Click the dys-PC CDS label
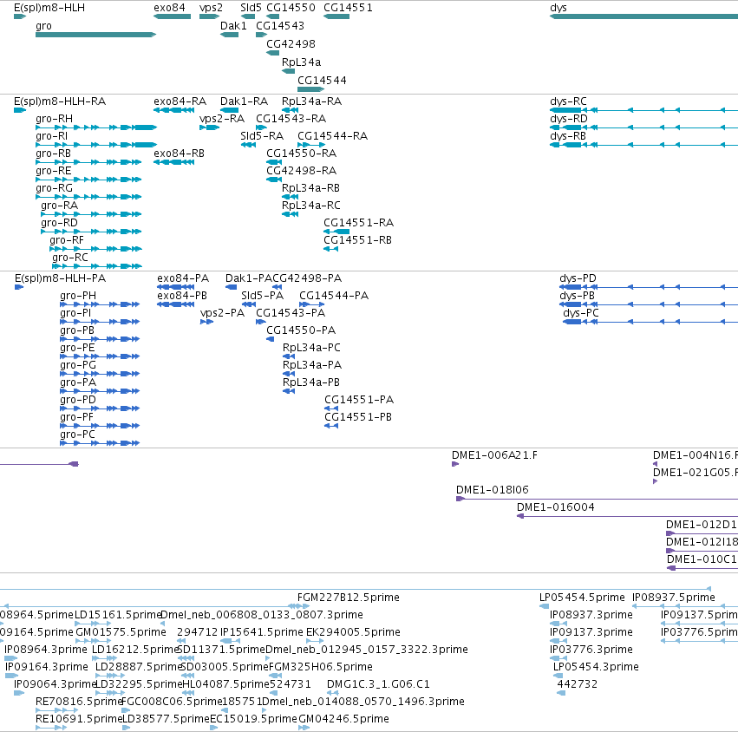 (581, 313)
